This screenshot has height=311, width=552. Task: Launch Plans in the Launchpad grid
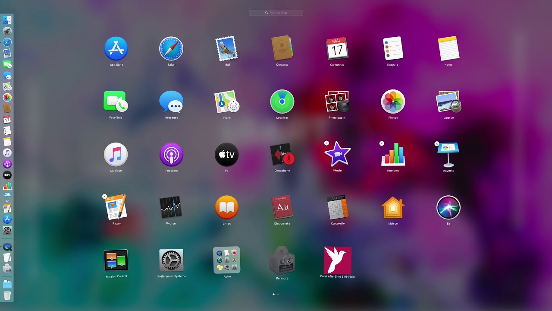click(227, 102)
